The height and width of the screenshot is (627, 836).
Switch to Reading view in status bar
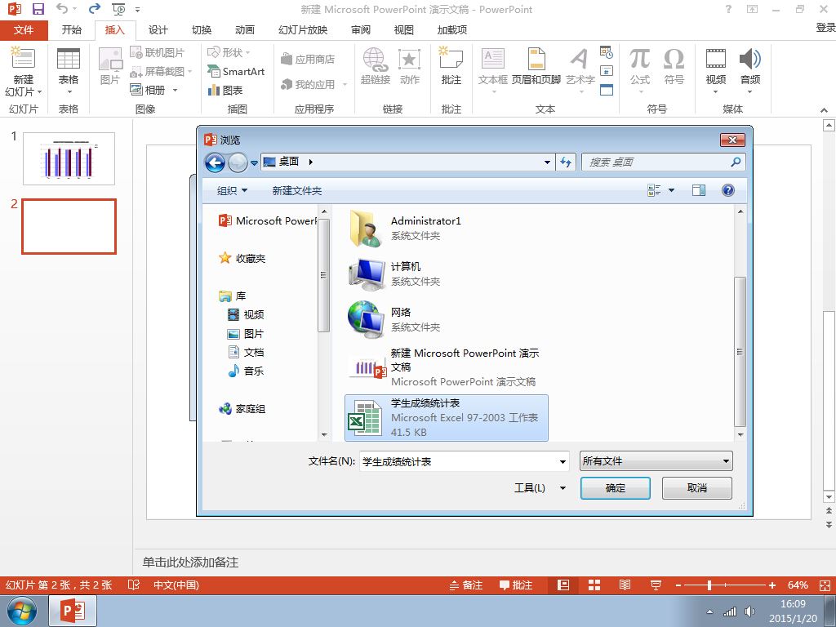click(625, 585)
